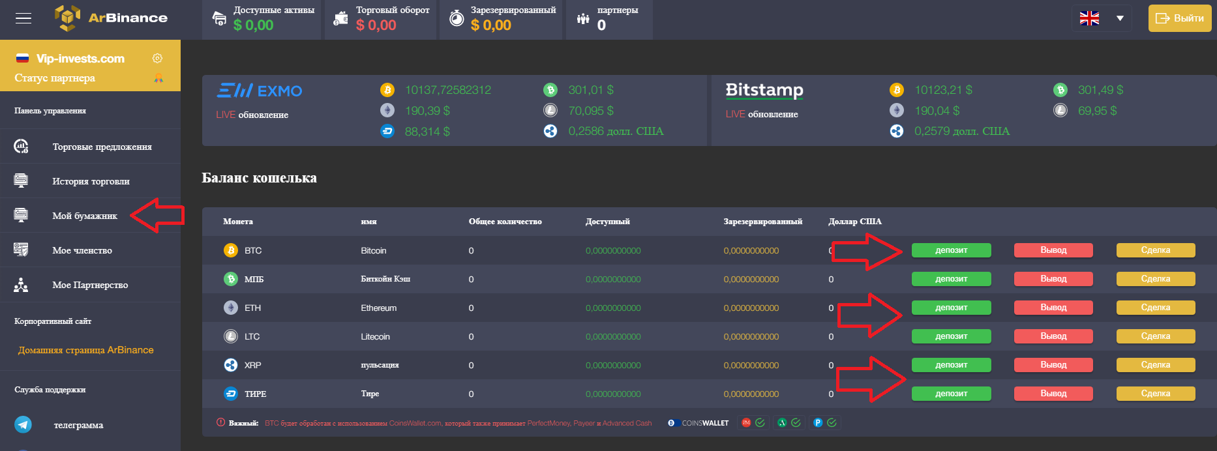Open the hamburger menu icon

23,18
